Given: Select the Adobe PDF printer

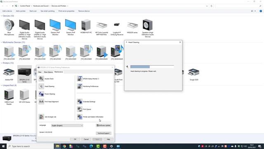Looking at the screenshot, I should click(x=9, y=74).
